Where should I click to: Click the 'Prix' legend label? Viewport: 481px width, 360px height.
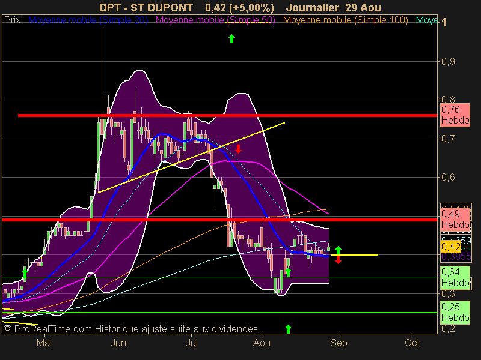tap(13, 20)
